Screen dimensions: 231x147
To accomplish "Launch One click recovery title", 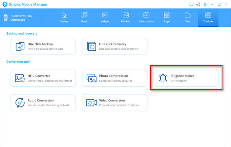I will pos(113,44).
